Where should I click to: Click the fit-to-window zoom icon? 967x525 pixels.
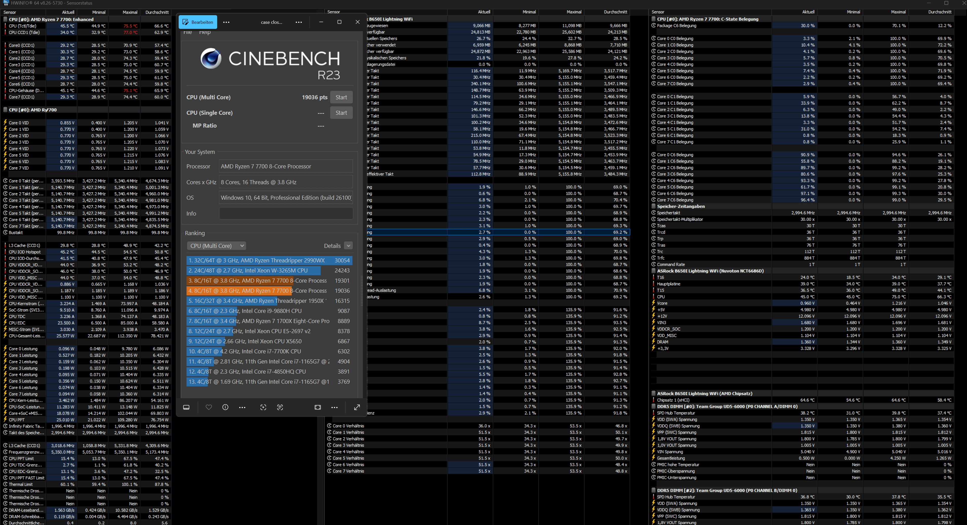318,407
